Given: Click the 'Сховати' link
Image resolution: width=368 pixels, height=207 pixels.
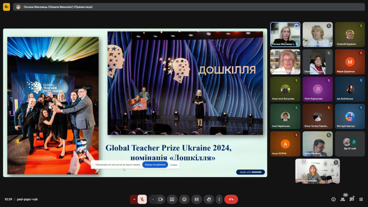Looking at the screenshot, I should (x=174, y=165).
